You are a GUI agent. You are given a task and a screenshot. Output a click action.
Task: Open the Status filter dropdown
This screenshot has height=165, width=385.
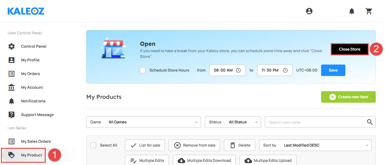click(x=233, y=122)
